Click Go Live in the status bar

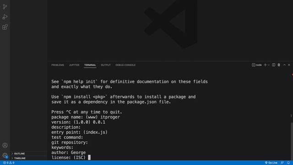tap(271, 163)
